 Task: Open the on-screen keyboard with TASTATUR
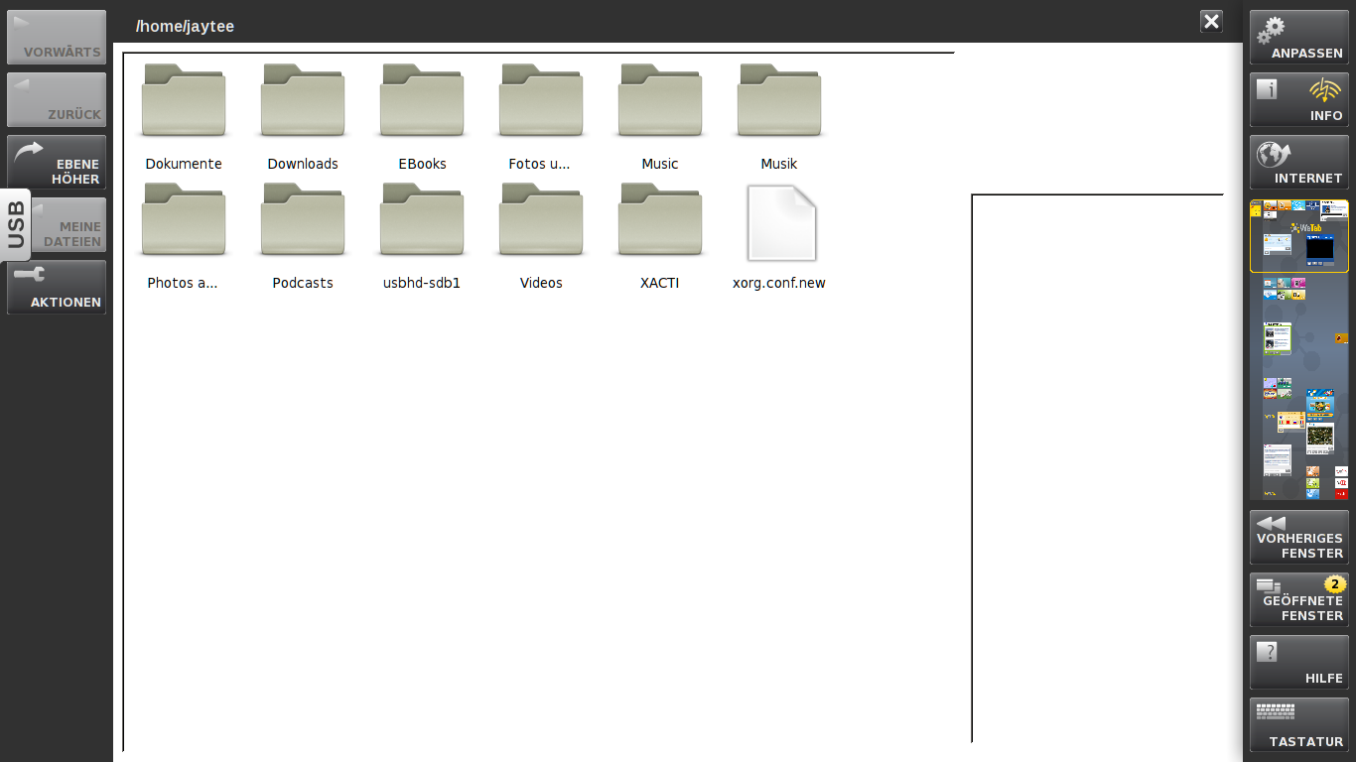(1298, 724)
